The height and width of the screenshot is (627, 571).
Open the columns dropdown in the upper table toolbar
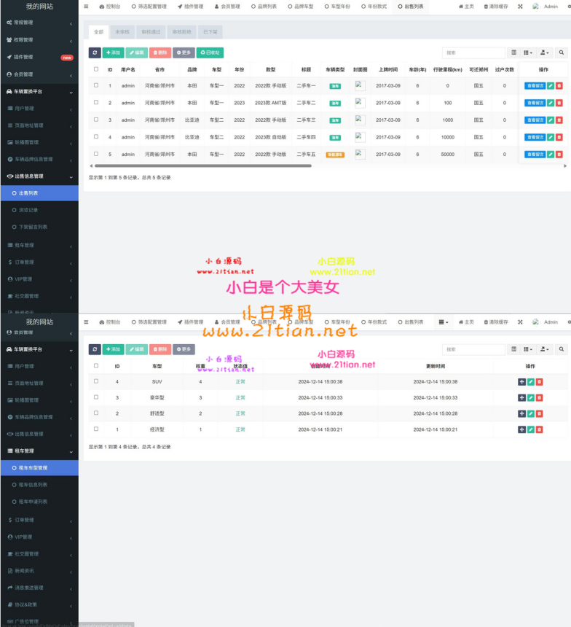[528, 52]
